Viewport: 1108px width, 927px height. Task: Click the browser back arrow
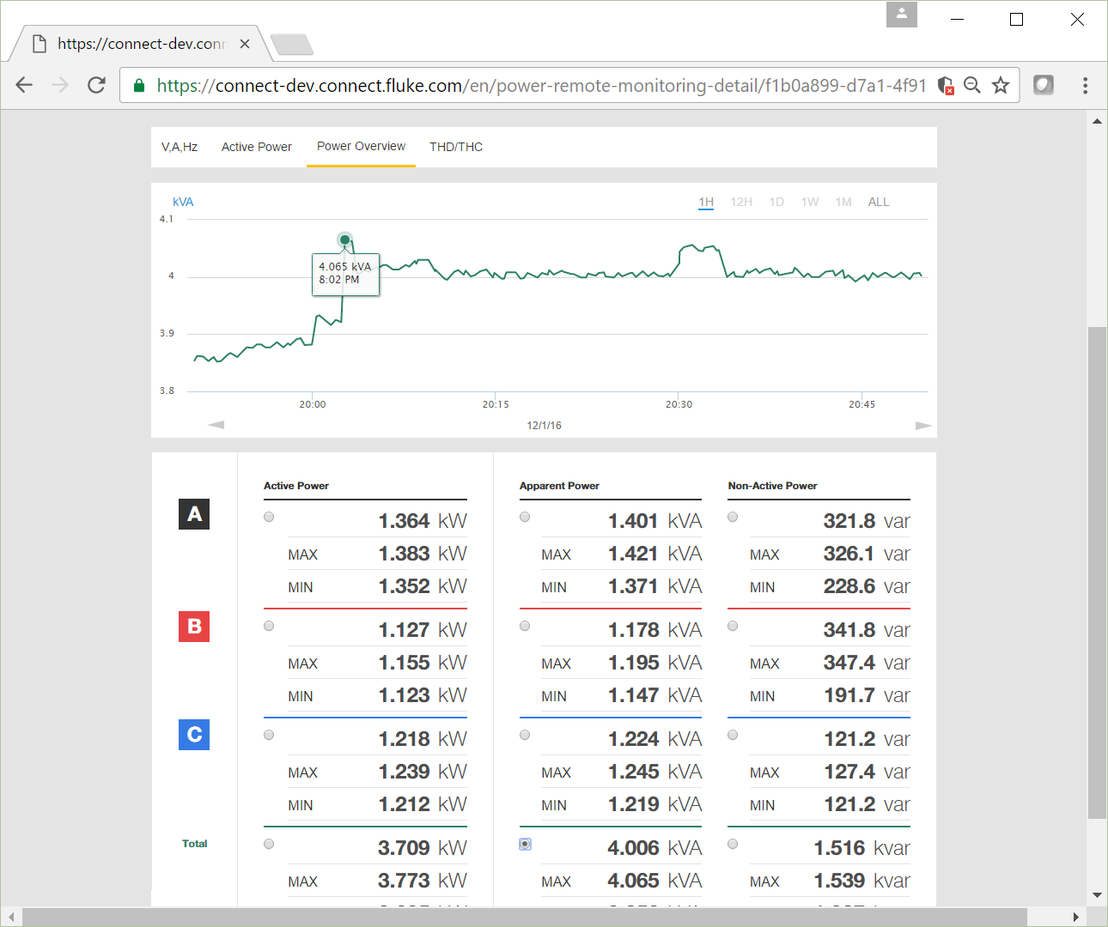24,85
